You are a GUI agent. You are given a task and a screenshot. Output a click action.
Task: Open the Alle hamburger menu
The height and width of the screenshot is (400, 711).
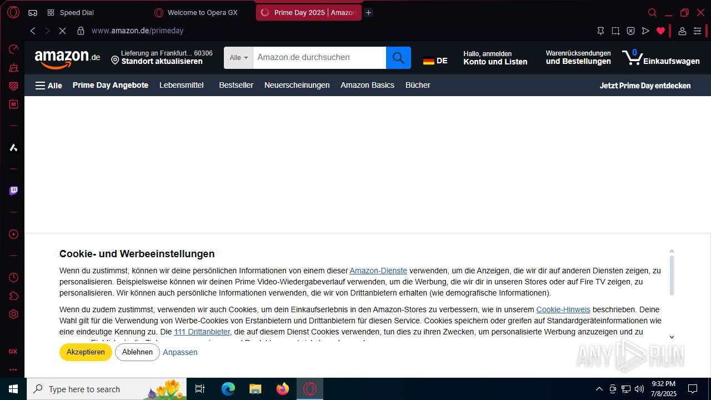coord(49,86)
